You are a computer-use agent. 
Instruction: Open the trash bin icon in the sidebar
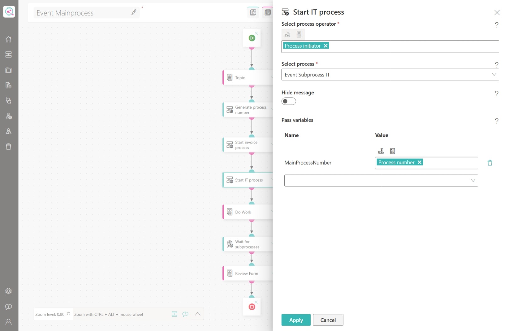[8, 147]
